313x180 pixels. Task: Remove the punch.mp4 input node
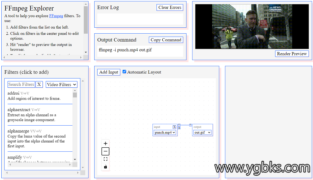[x=174, y=127]
